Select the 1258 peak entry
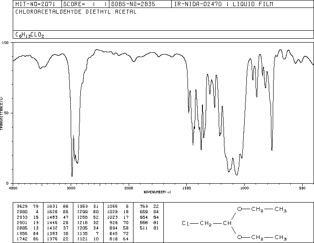 88,217
